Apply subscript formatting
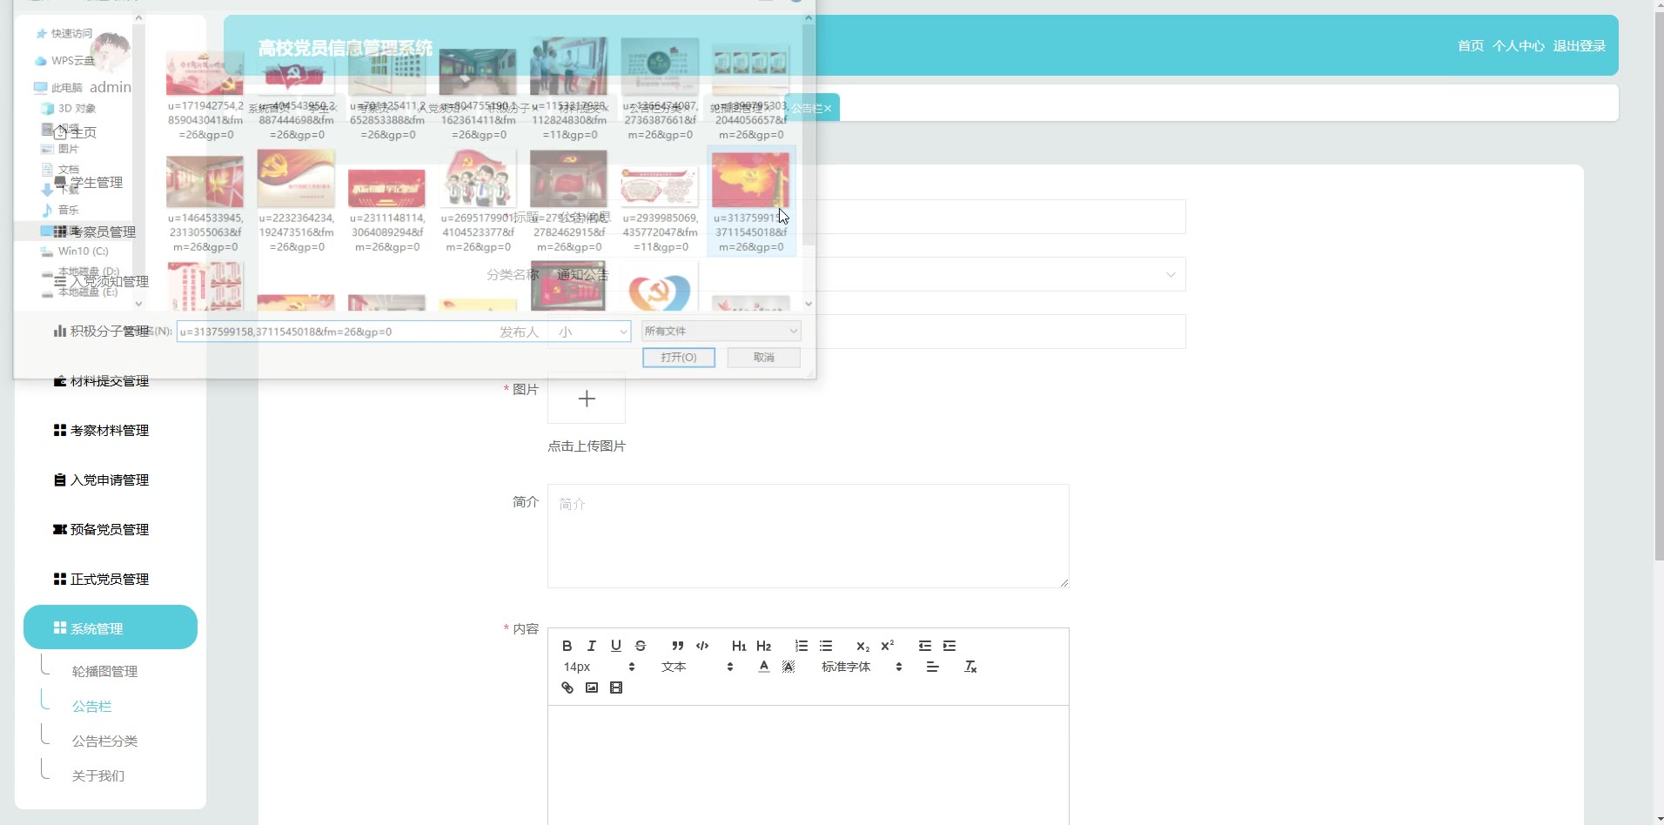 (862, 646)
